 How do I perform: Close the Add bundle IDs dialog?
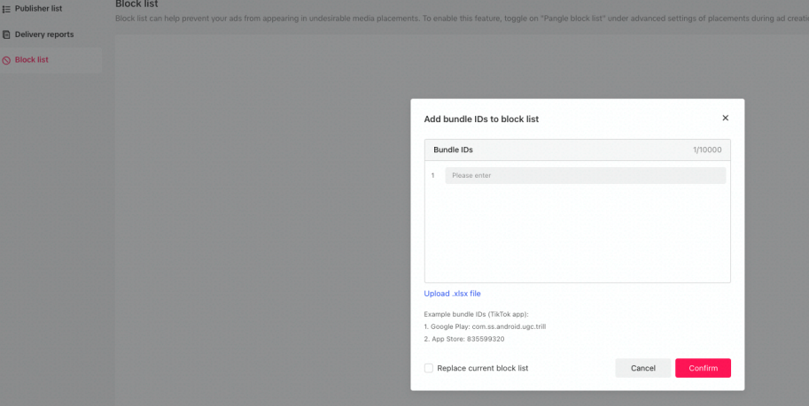(x=725, y=118)
